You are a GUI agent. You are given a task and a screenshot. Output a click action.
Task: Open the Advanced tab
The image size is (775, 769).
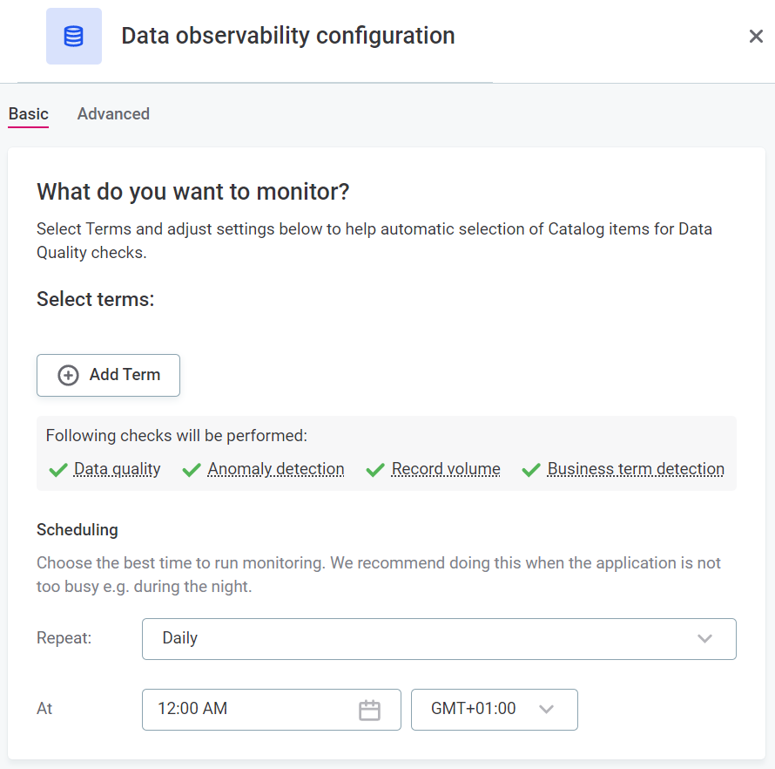coord(113,114)
